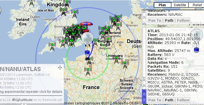
Task: Select the receiver tower south of Paris
Action: [x=88, y=72]
